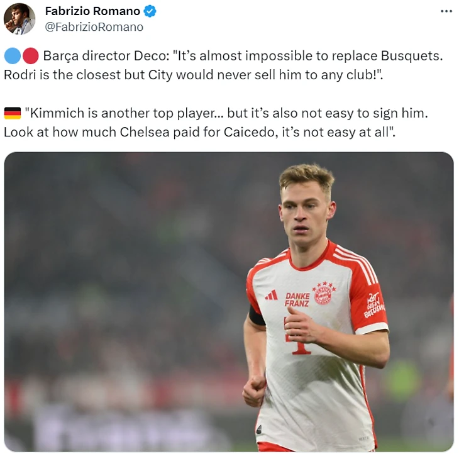Screen dimensions: 459x454
Task: Click the Fabrizio Romano display name
Action: pyautogui.click(x=92, y=11)
